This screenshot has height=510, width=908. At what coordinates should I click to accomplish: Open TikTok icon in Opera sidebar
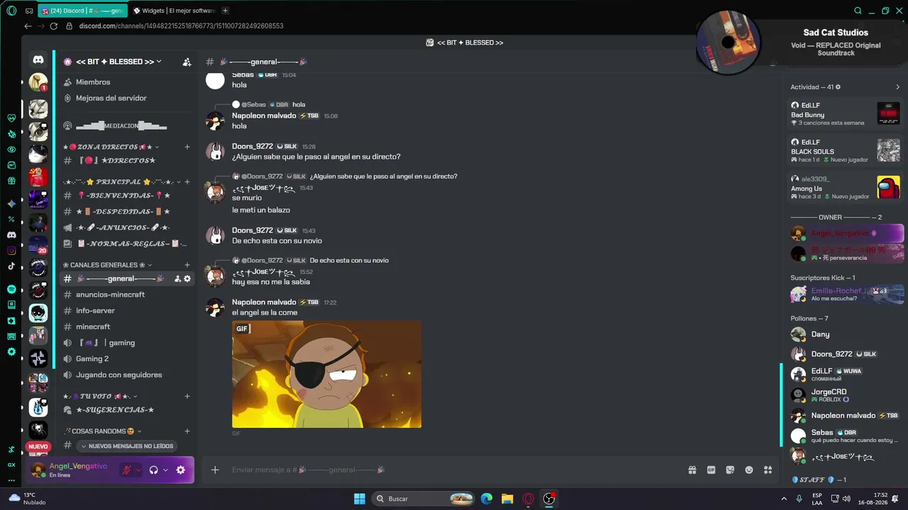[x=11, y=266]
